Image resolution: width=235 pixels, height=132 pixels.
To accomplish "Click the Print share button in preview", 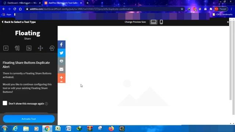I will tap(61, 61).
